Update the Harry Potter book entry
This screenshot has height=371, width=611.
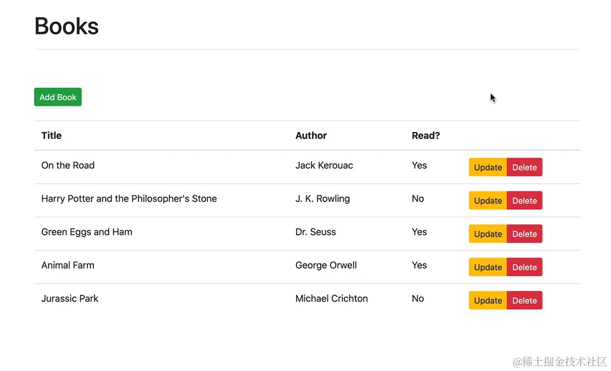[x=488, y=200]
